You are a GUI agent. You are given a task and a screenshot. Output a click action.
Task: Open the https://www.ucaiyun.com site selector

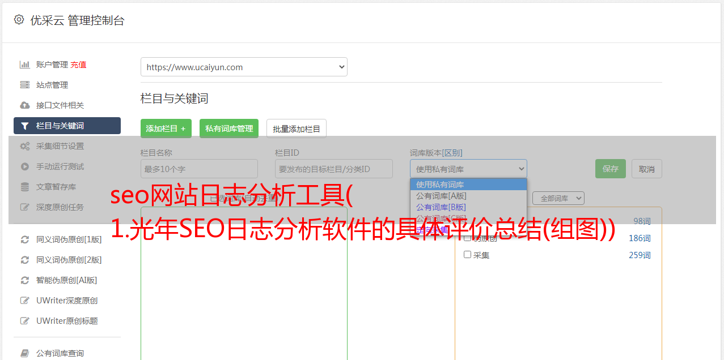point(244,67)
